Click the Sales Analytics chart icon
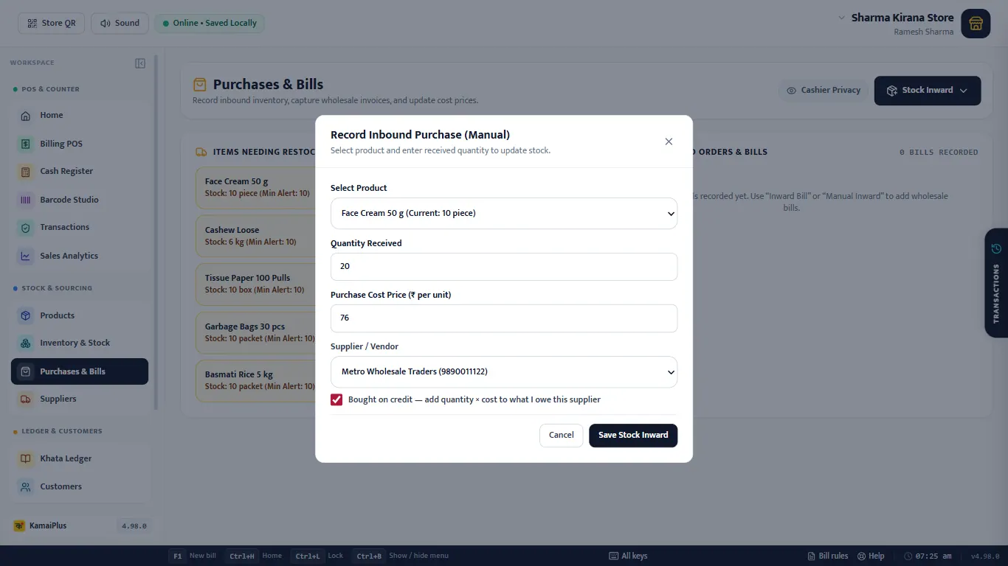 coord(26,256)
